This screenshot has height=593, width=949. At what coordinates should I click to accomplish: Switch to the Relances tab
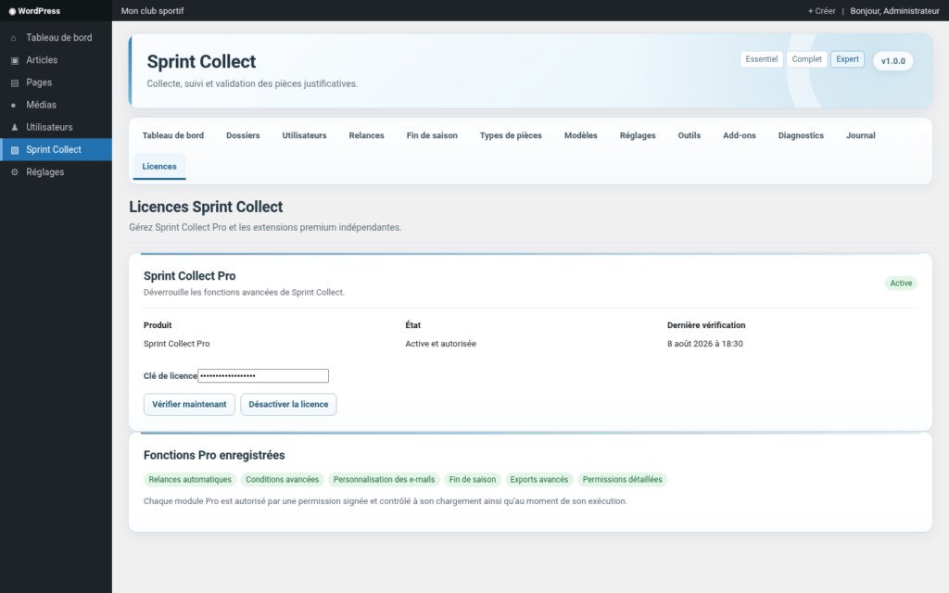coord(366,135)
